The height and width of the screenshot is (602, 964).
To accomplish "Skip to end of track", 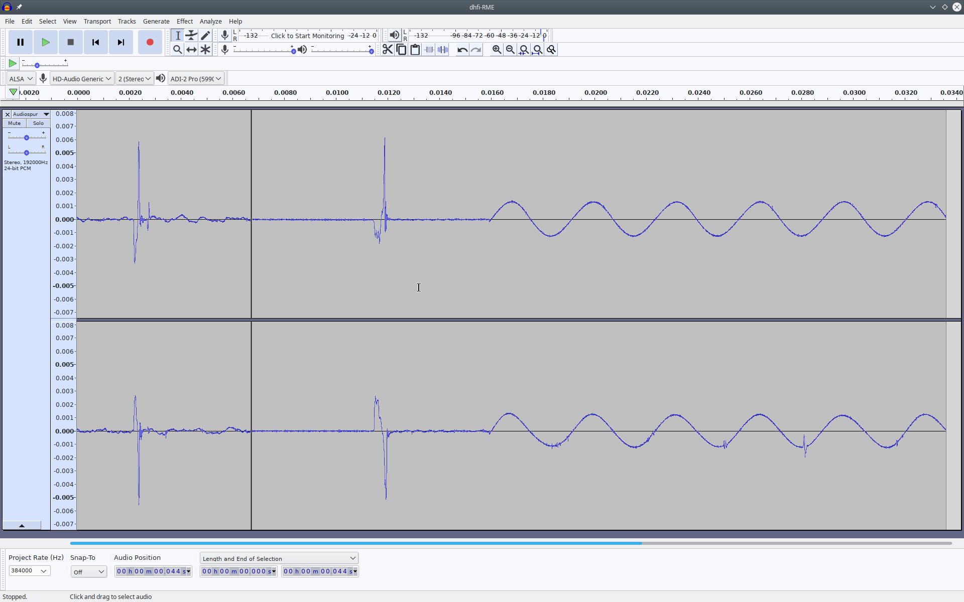I will tap(121, 42).
